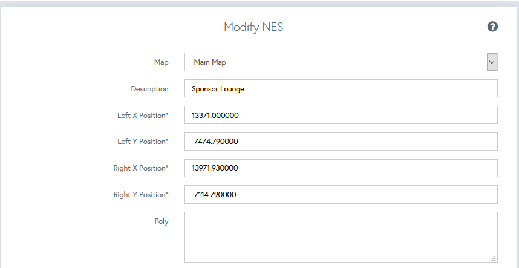Screen dimensions: 519x268
Task: Click the help question mark icon
Action: pyautogui.click(x=492, y=27)
